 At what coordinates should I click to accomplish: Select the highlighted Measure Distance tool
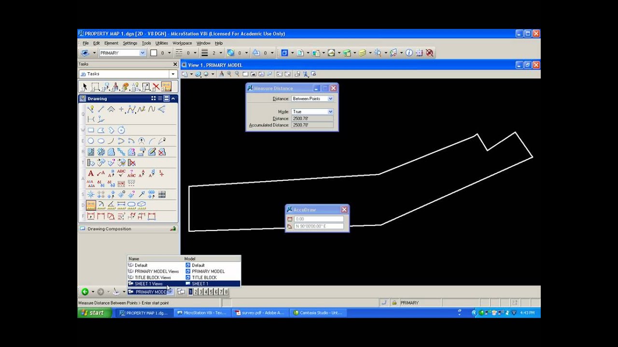click(x=91, y=205)
